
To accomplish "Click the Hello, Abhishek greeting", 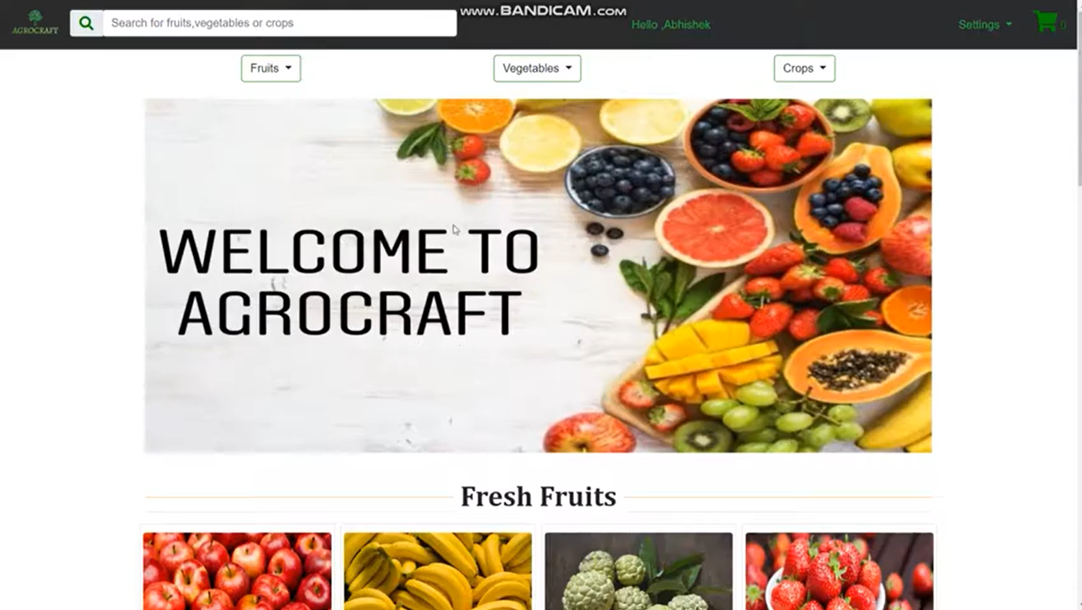I will [x=671, y=24].
